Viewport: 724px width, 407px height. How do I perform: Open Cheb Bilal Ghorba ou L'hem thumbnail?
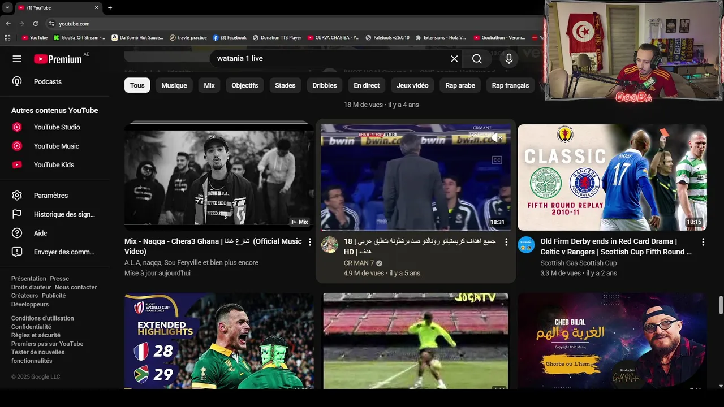click(x=613, y=341)
